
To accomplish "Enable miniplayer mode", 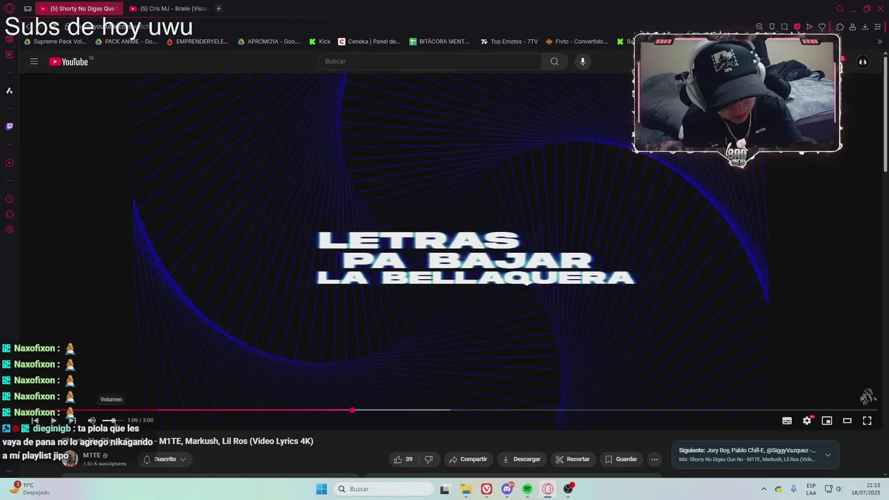I will [826, 421].
